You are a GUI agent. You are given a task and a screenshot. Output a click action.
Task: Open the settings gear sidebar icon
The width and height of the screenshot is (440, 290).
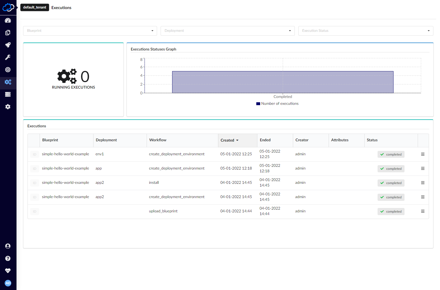8,107
